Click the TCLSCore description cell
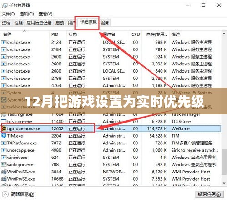The width and height of the screenshot is (227, 202). tap(181, 121)
